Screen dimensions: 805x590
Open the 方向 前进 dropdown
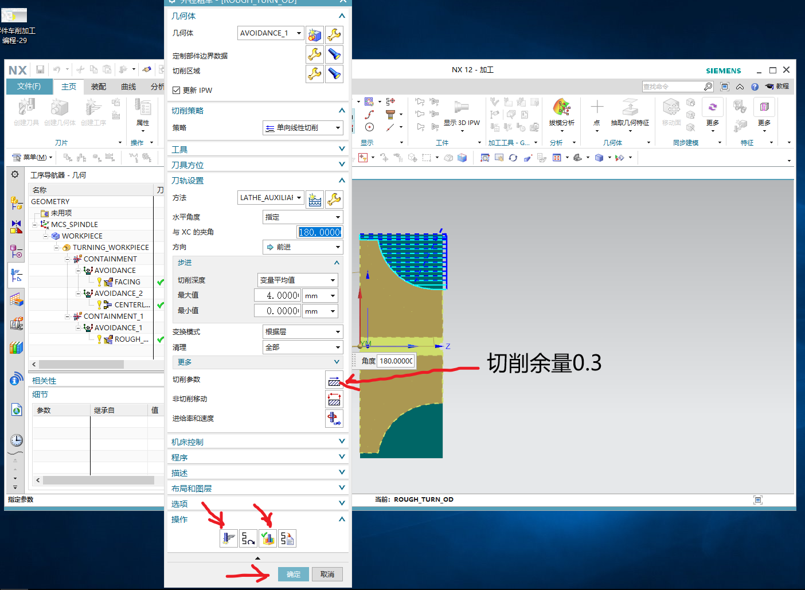pos(303,247)
